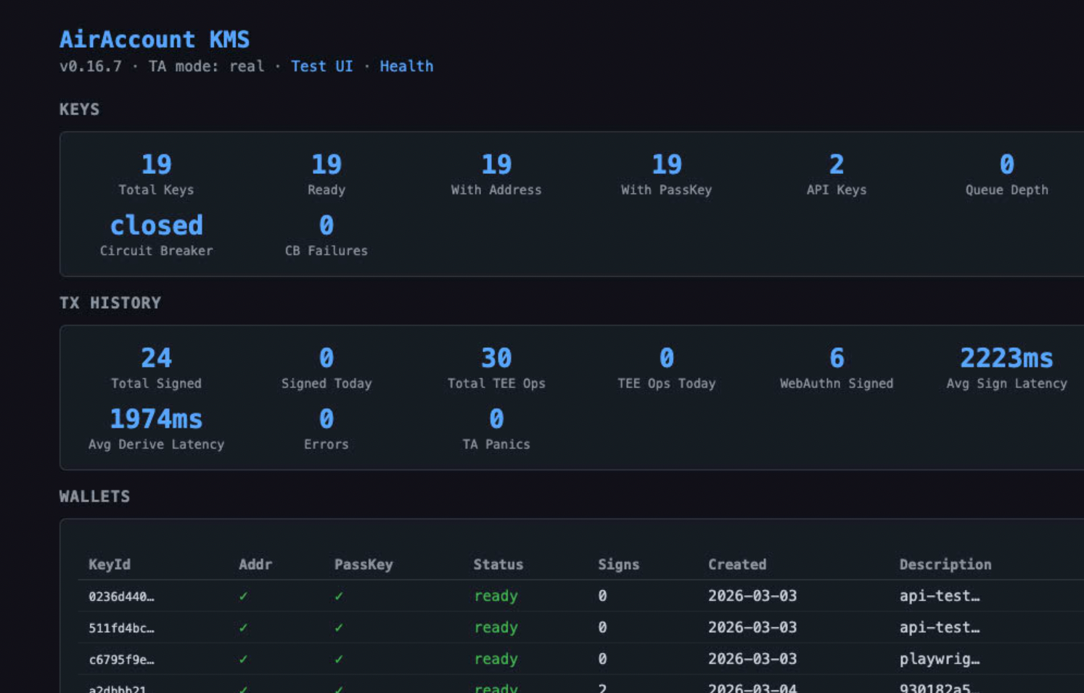The image size is (1084, 693).
Task: Click the Addr checkmark for key 511fd4bc
Action: coord(243,628)
